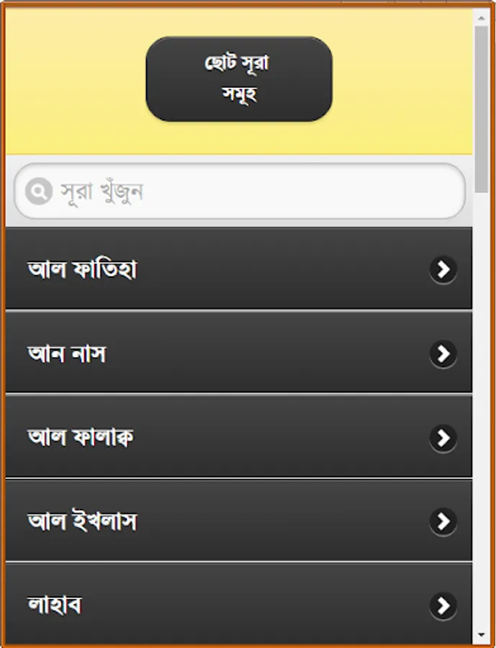The height and width of the screenshot is (648, 496).
Task: Click the scrollbar down arrow
Action: pos(481,634)
